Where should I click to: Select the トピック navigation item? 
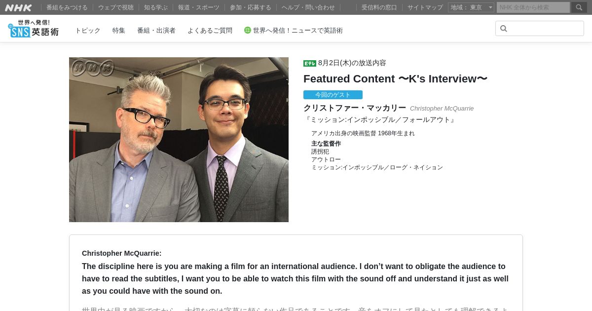click(x=88, y=31)
